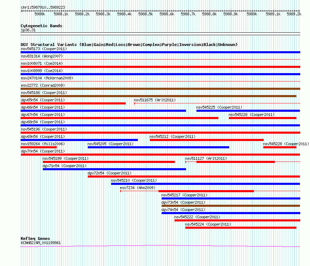Screen dimensions: 310x266
Task: Click the short red bar under nsv159264
Action: coord(39,147)
